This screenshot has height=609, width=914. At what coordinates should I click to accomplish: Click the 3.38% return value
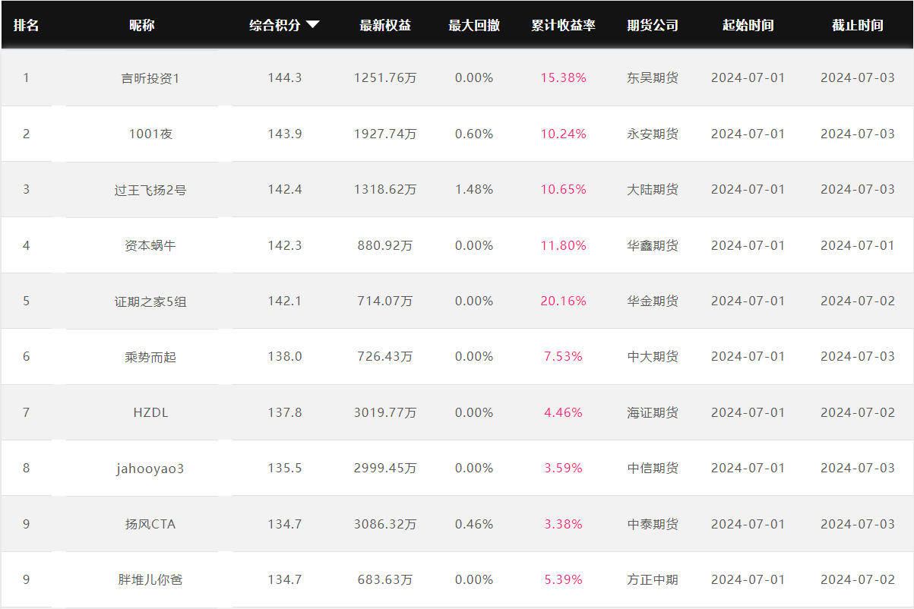pyautogui.click(x=564, y=524)
